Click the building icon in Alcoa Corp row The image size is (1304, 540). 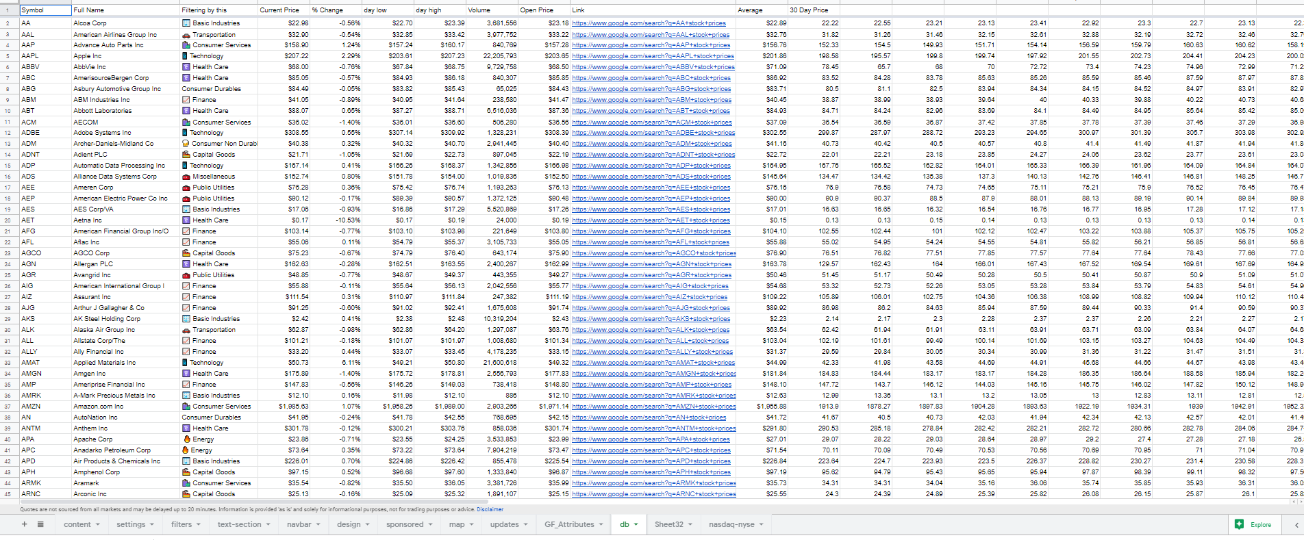186,23
